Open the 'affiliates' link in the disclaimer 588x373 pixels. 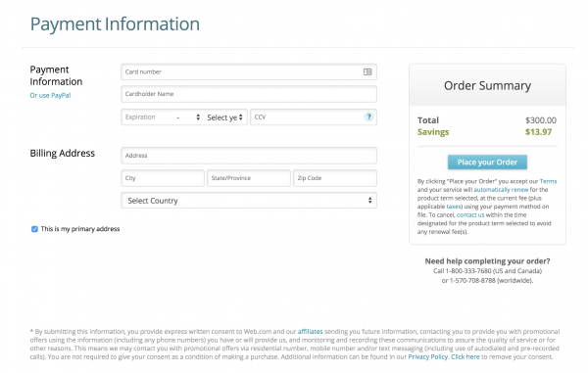pos(310,332)
